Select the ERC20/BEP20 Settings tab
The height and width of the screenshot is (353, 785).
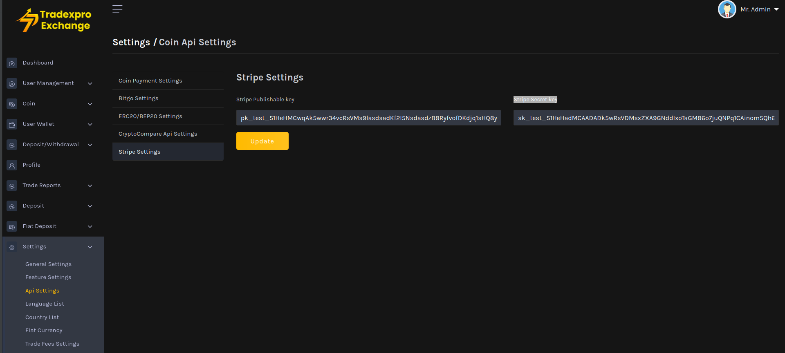(150, 116)
